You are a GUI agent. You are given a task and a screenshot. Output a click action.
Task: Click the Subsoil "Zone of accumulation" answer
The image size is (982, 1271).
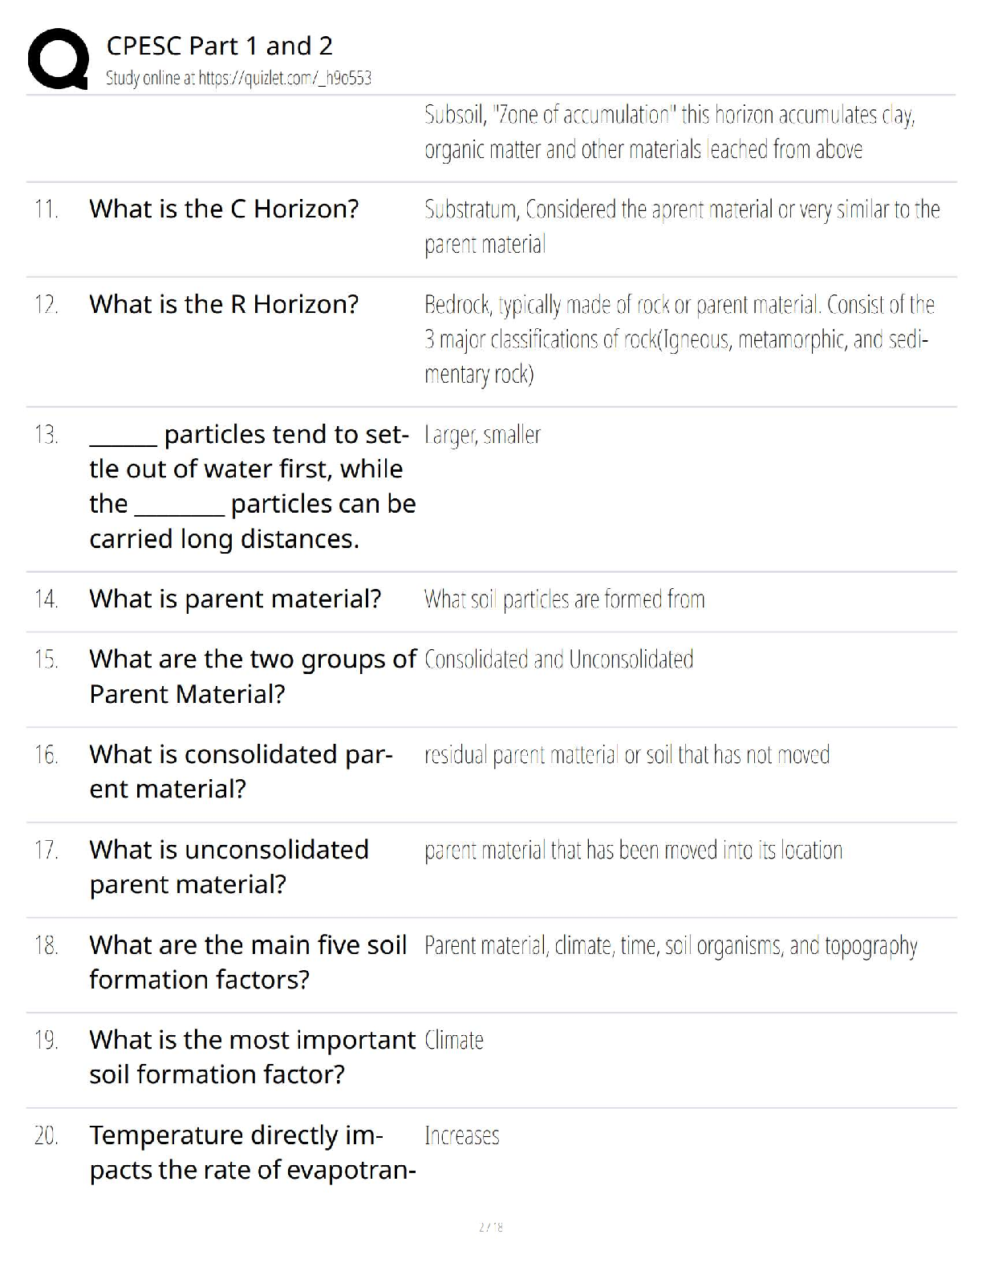[669, 132]
